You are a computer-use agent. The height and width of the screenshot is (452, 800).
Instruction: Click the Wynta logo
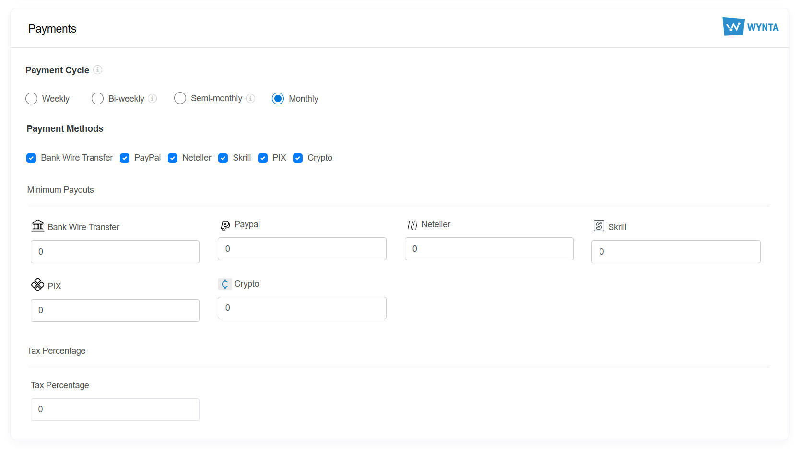(x=750, y=27)
